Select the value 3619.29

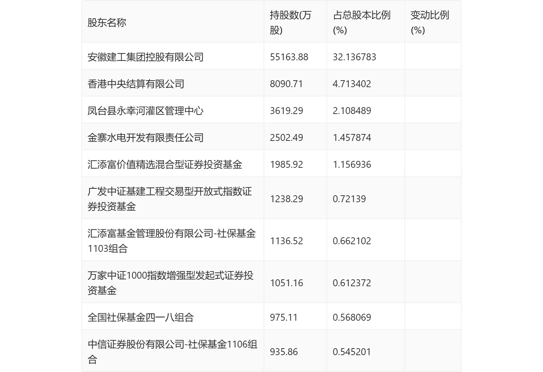tap(286, 111)
